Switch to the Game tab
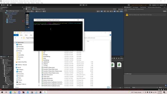The height and width of the screenshot is (94, 167). (x=35, y=7)
